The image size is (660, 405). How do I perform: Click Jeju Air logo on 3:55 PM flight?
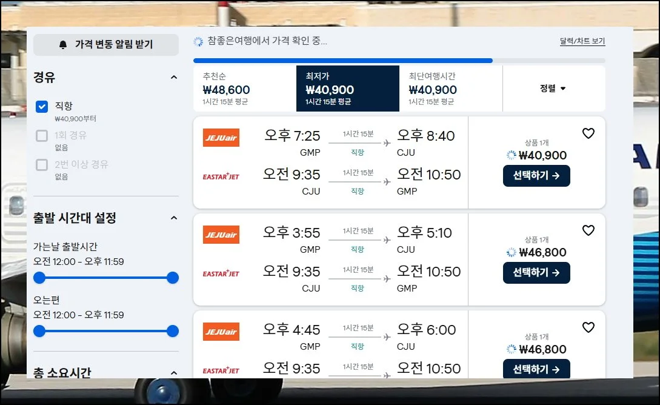[x=221, y=235]
